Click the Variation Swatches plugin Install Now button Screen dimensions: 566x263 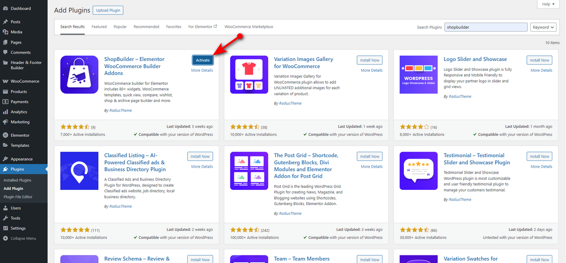(540, 260)
